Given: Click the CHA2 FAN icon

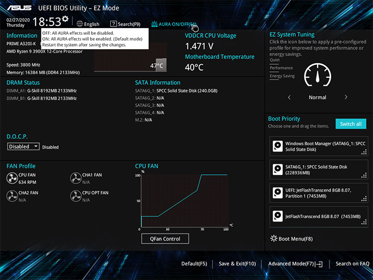Looking at the screenshot, I should click(x=12, y=196).
